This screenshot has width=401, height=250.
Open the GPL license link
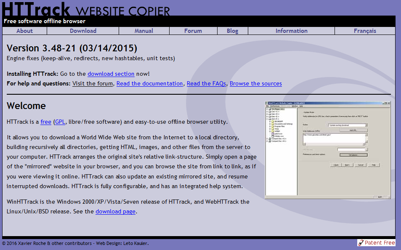(60, 122)
